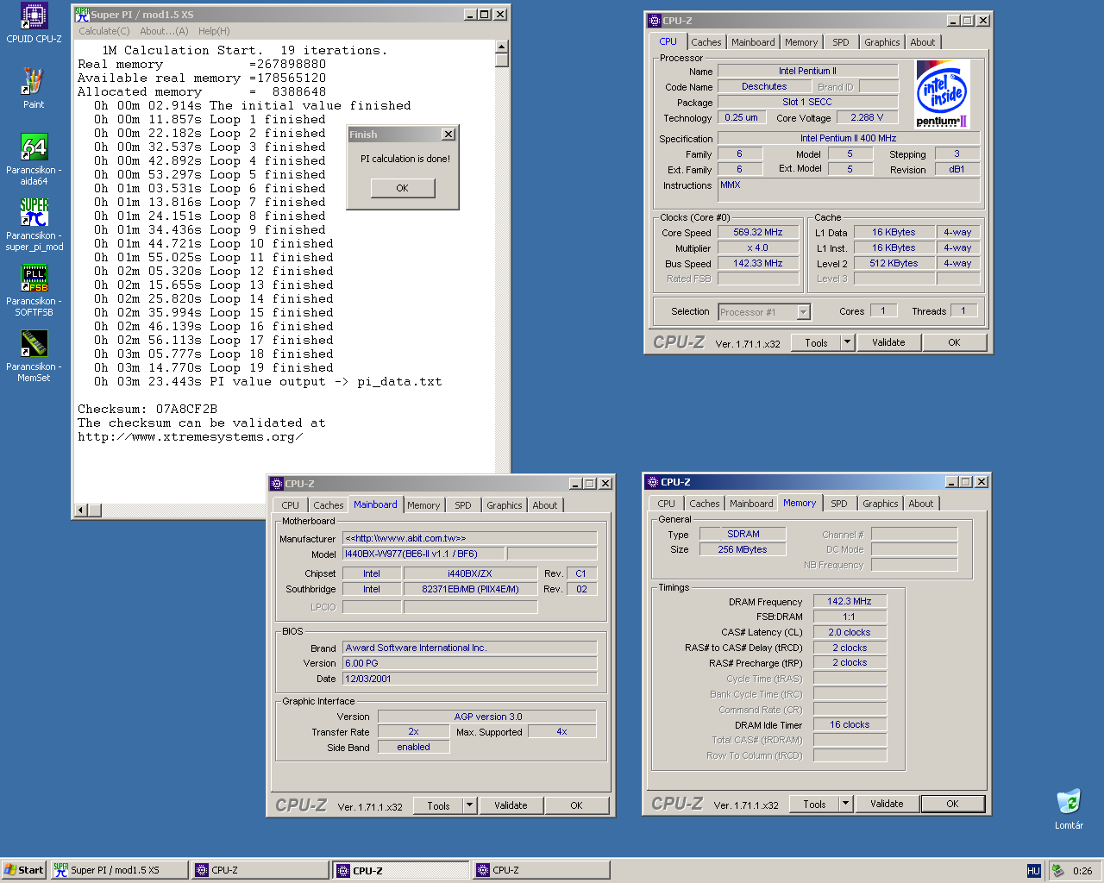
Task: Click OK in CPU-Z Memory window
Action: (952, 804)
